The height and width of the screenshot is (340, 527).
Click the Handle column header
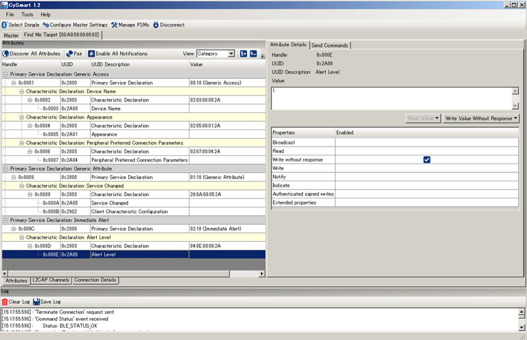[x=31, y=64]
